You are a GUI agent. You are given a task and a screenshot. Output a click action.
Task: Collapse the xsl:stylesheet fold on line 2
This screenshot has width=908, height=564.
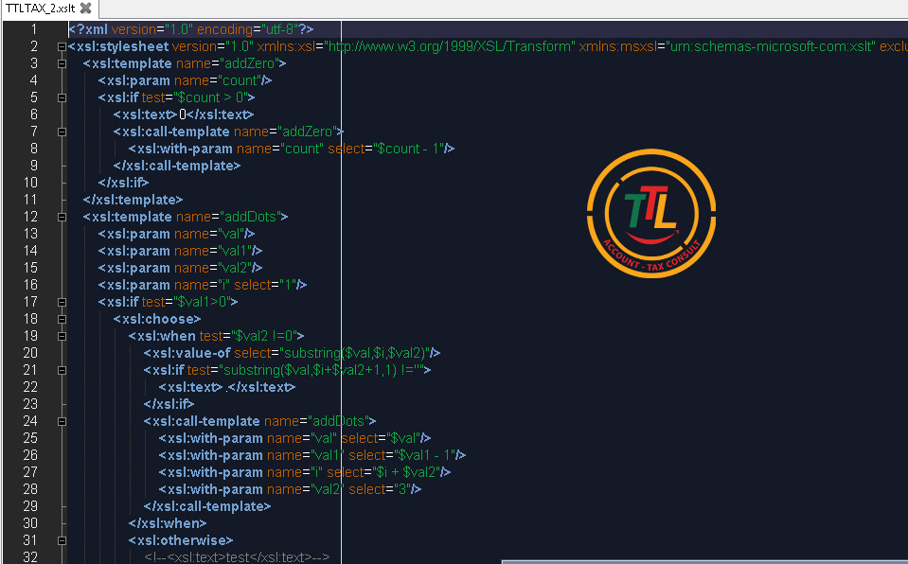pos(62,46)
